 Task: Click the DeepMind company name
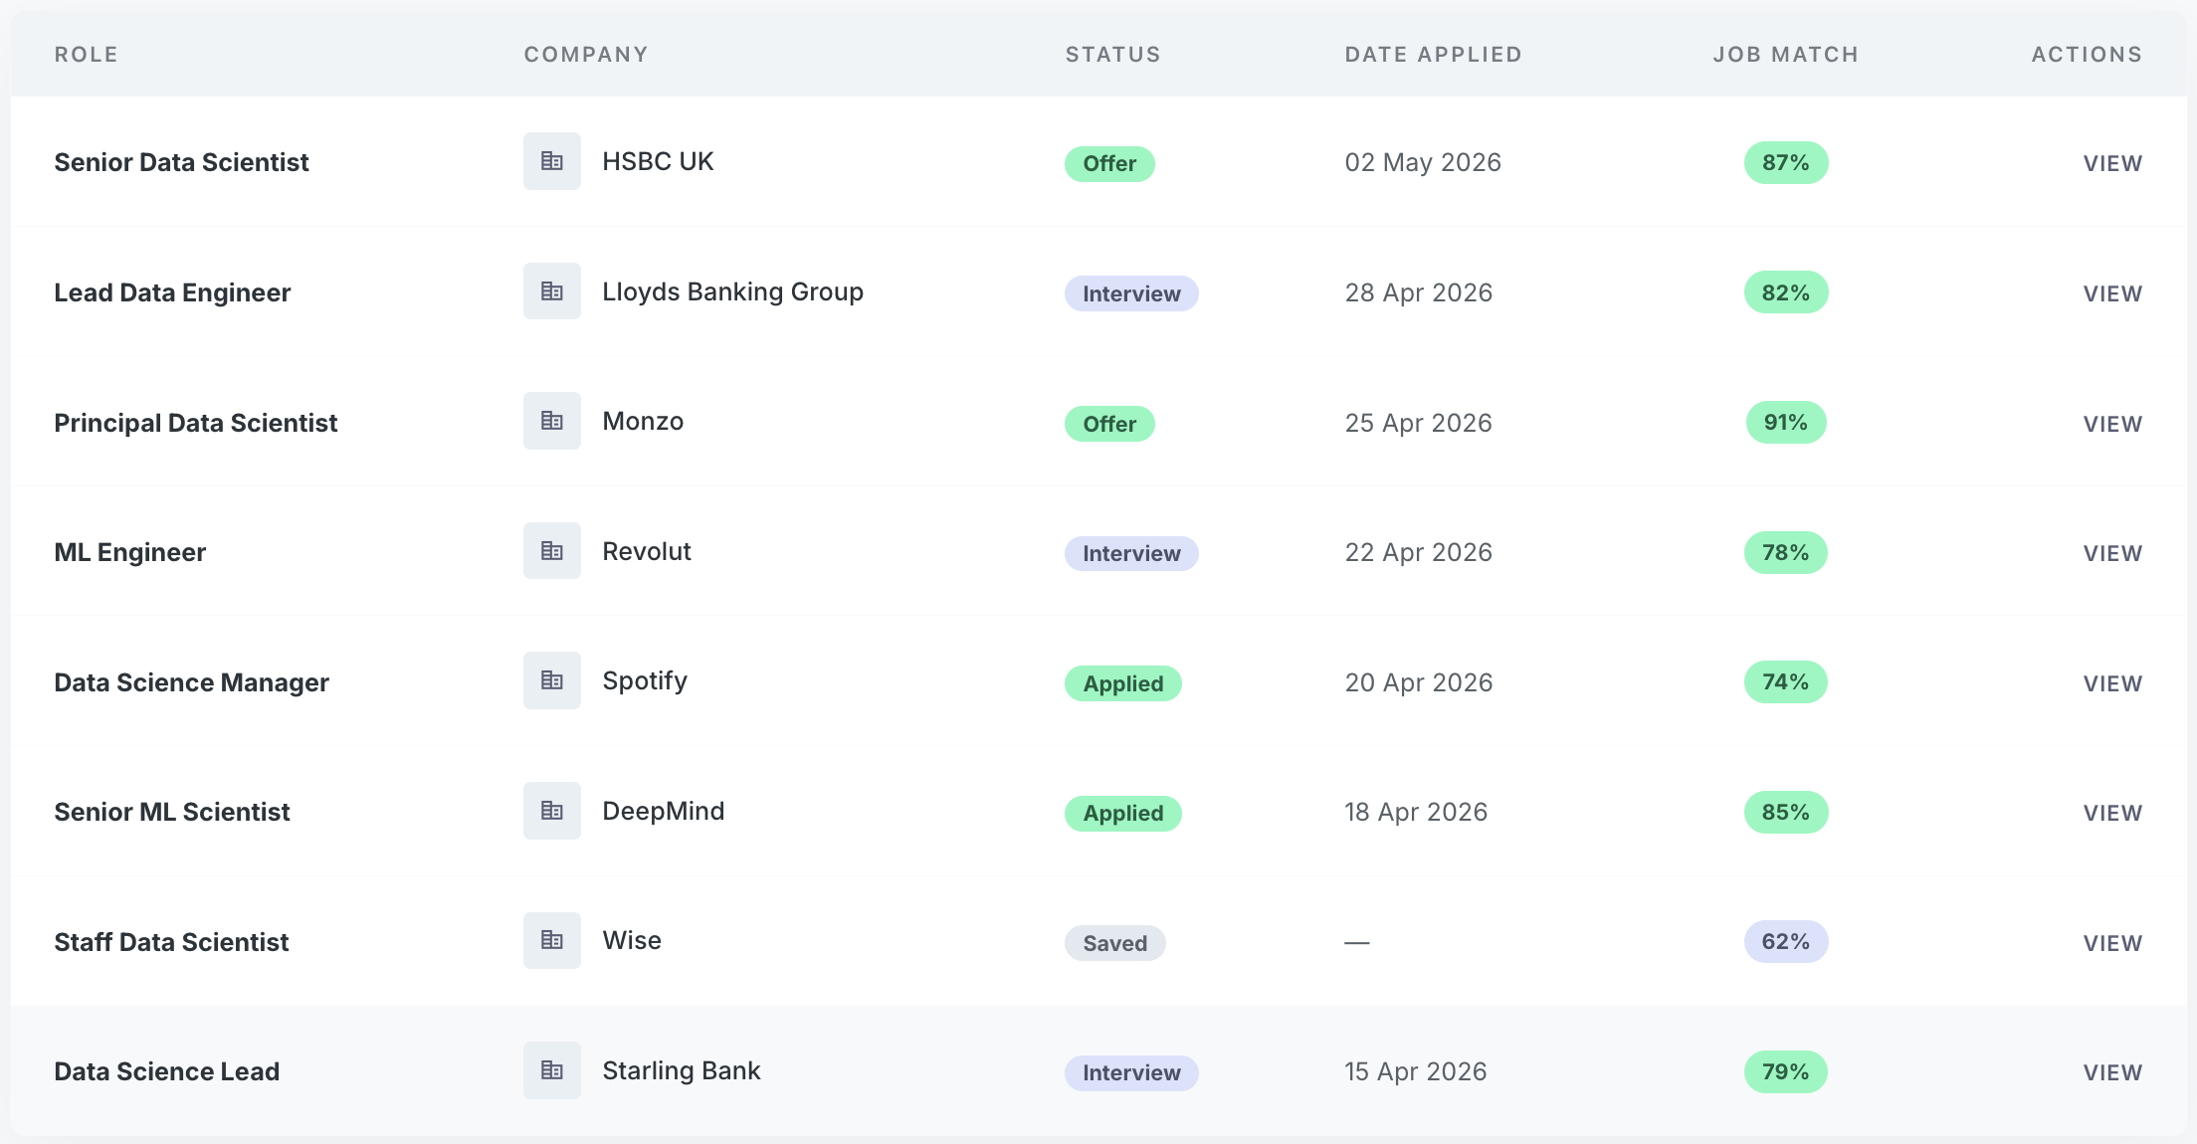click(x=664, y=811)
